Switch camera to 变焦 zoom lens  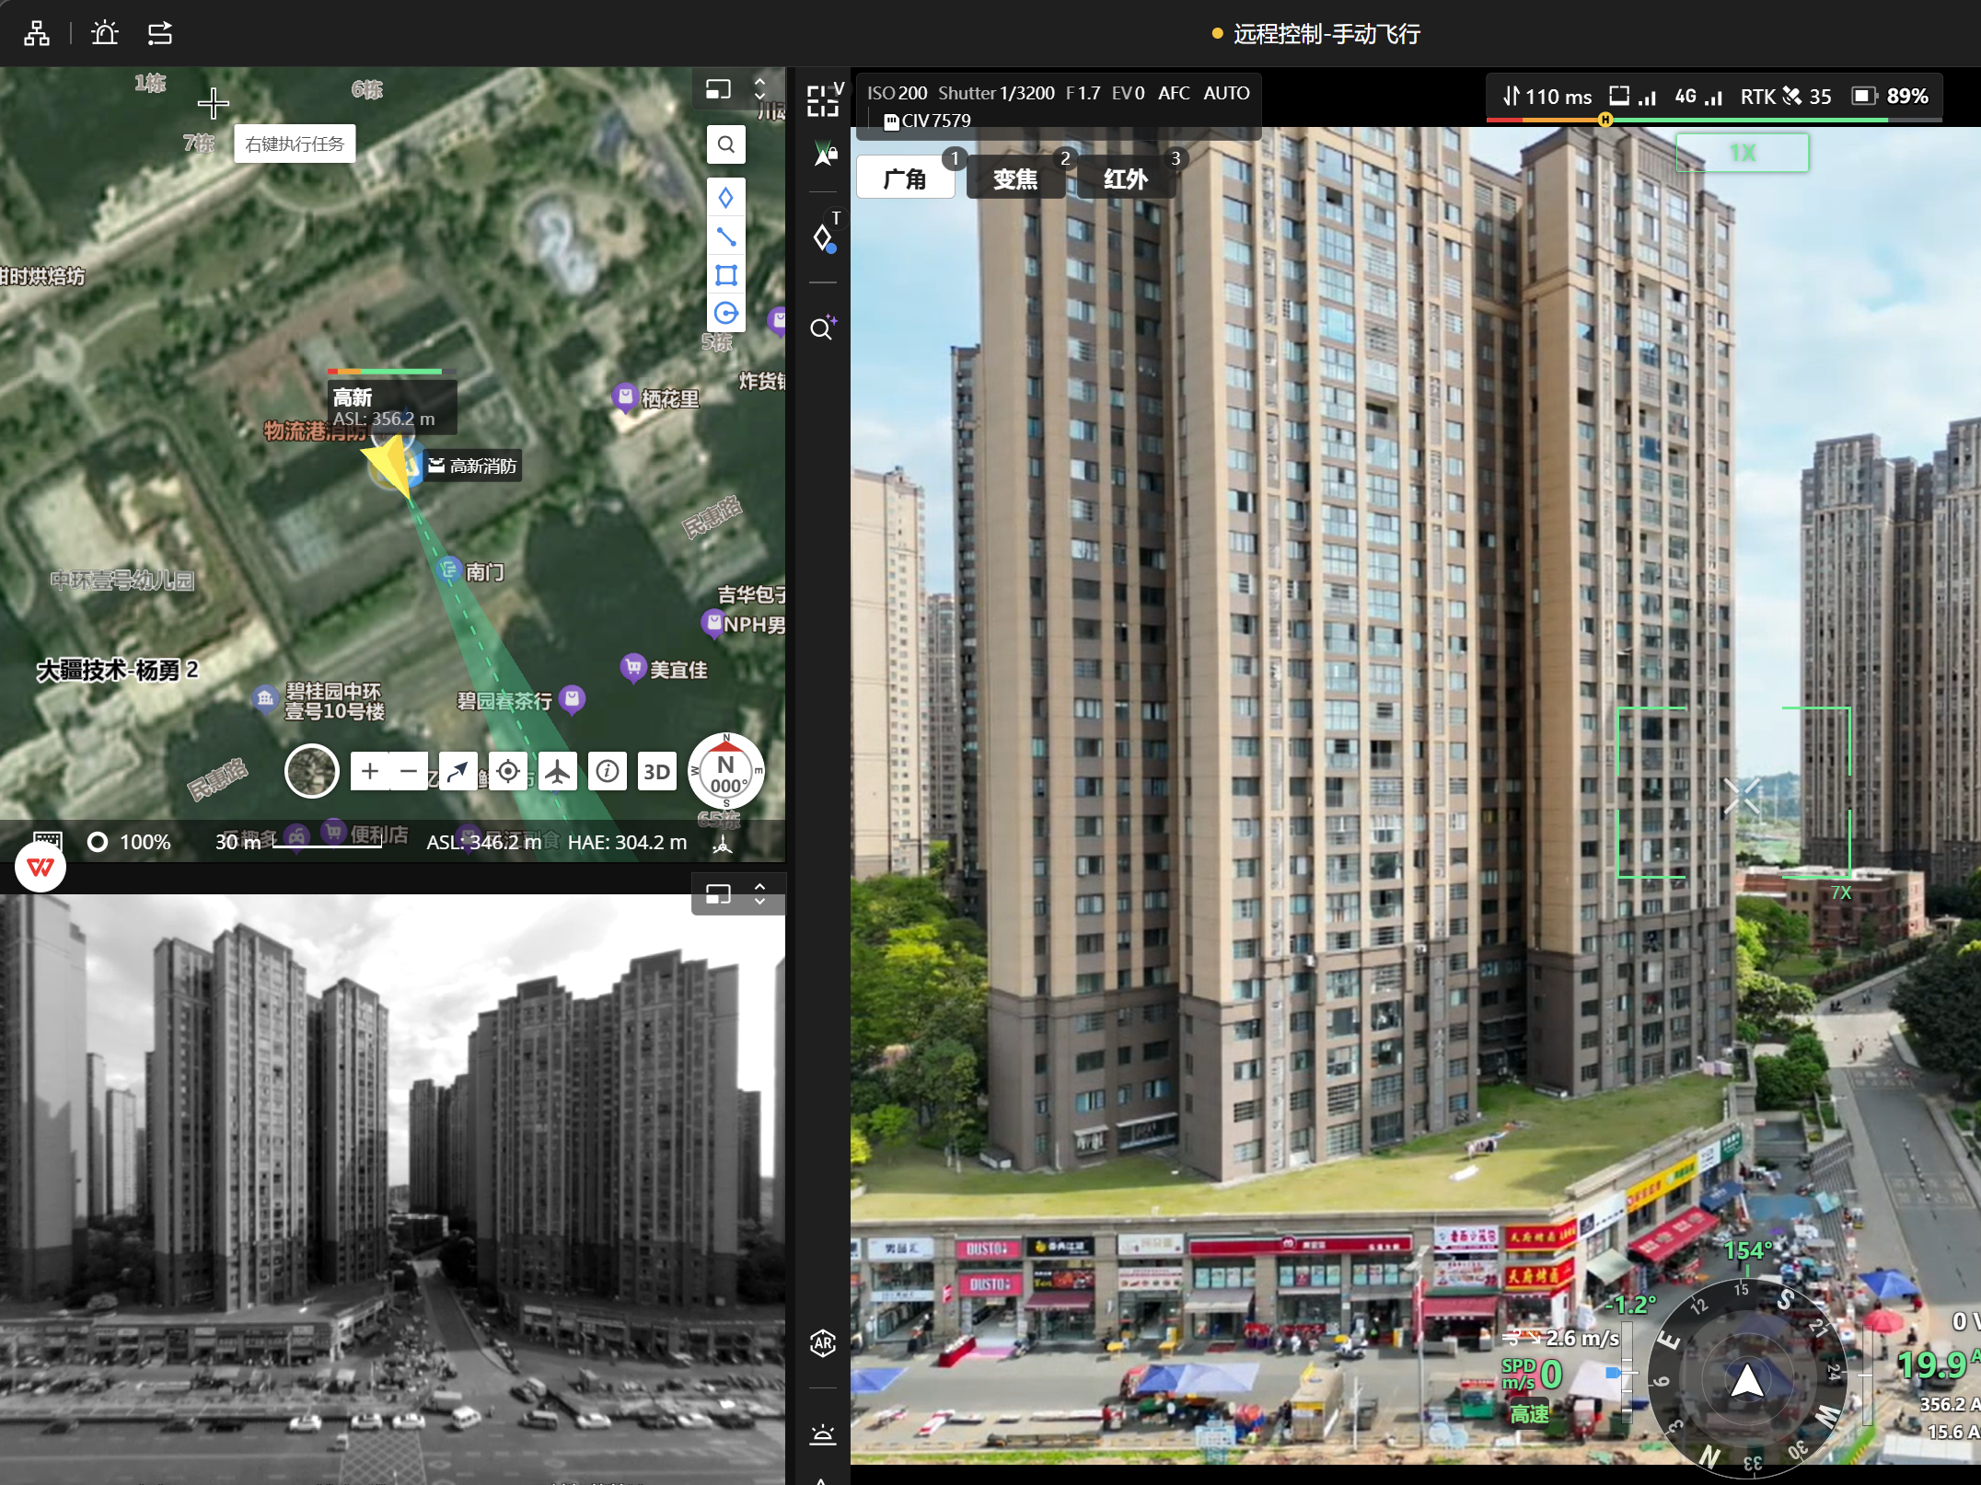coord(1015,178)
